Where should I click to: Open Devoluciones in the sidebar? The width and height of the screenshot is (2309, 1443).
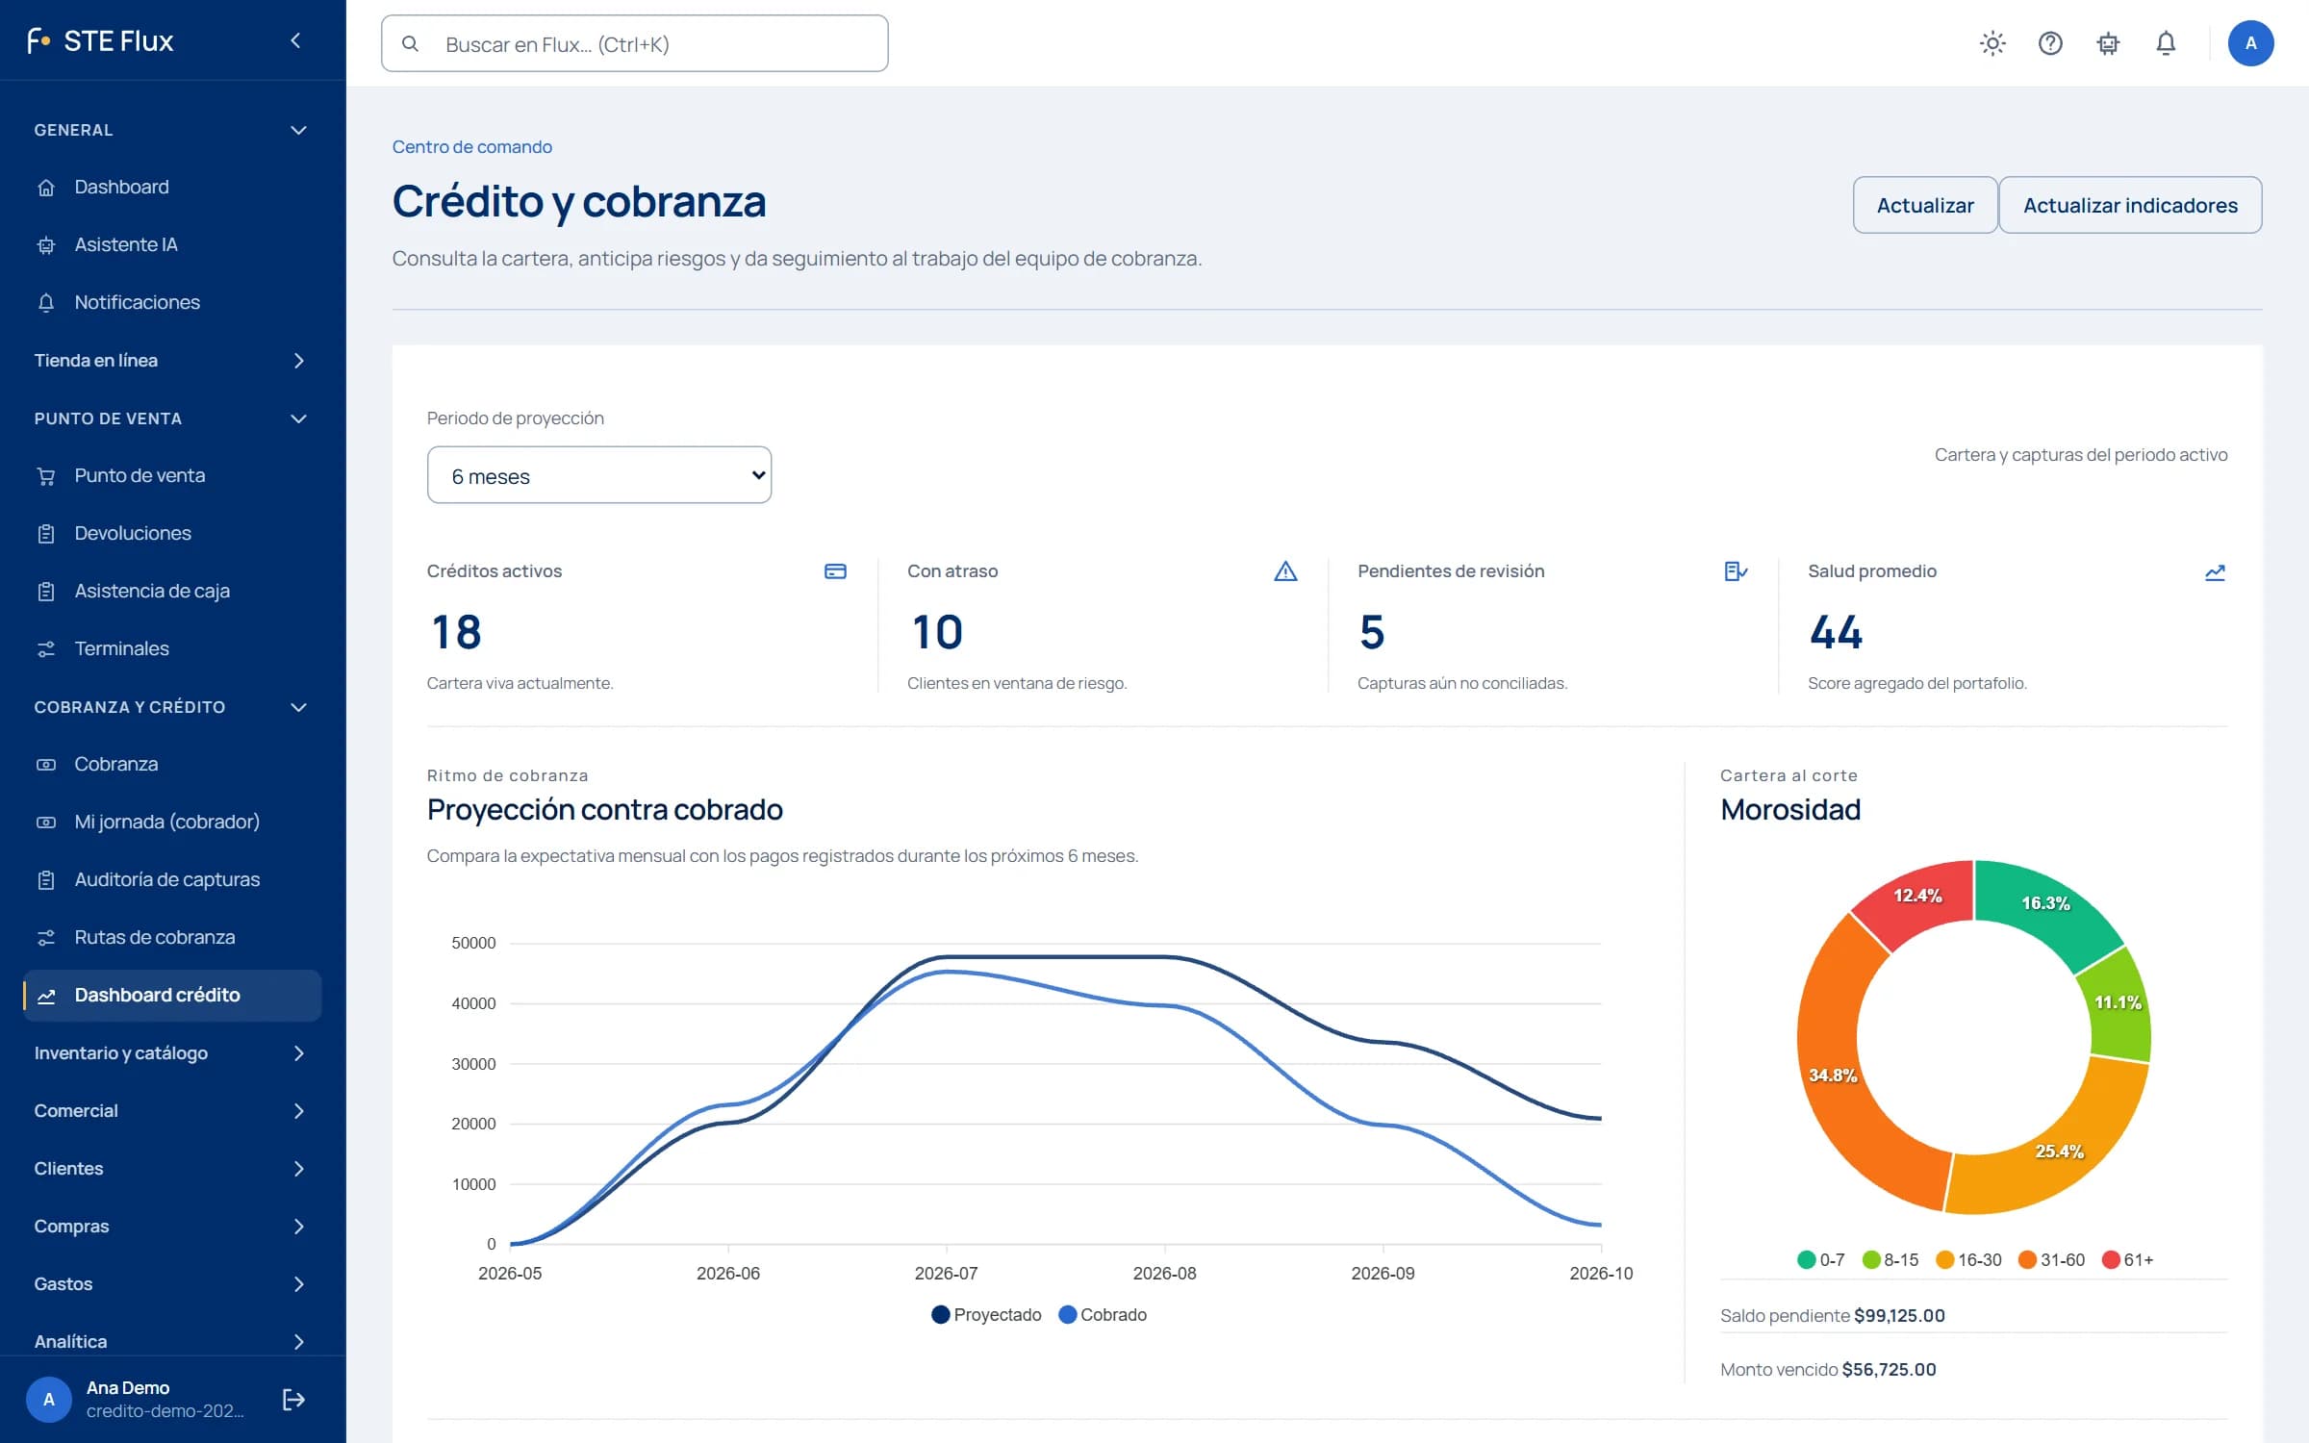pos(171,533)
